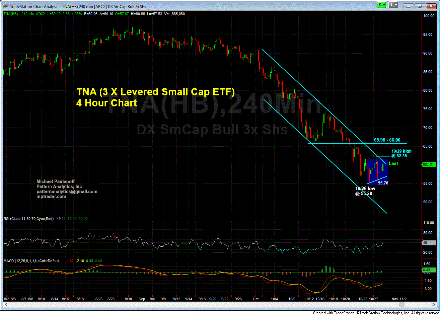Image resolution: width=440 pixels, height=315 pixels.
Task: Click the '10/29 high @ 62.38' annotation
Action: 401,153
